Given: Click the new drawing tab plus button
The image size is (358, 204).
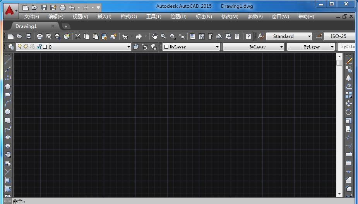Looking at the screenshot, I should coord(66,26).
